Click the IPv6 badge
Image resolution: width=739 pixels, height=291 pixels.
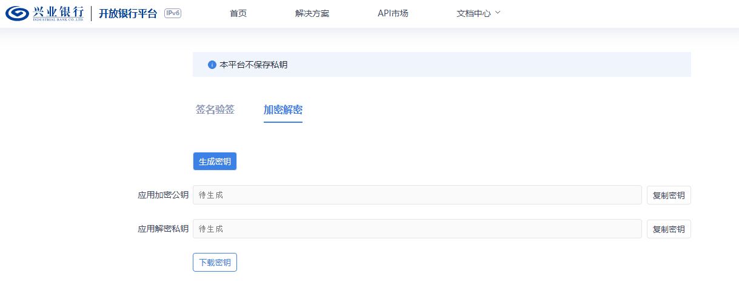[173, 13]
